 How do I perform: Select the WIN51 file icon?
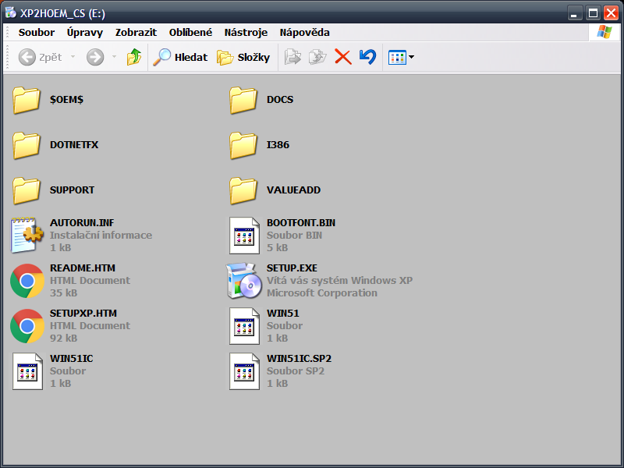244,326
